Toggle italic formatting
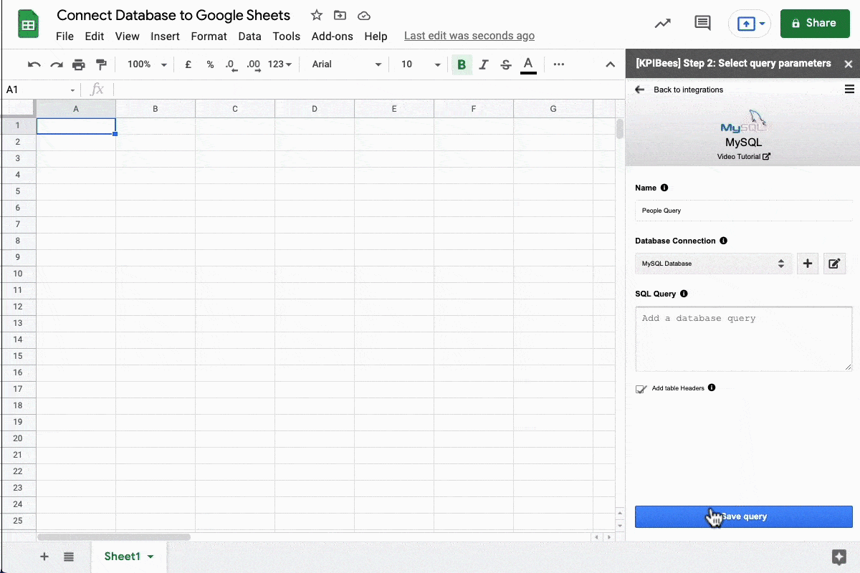 pyautogui.click(x=484, y=64)
